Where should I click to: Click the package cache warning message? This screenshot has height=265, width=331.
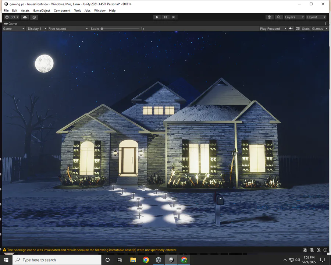coord(92,250)
